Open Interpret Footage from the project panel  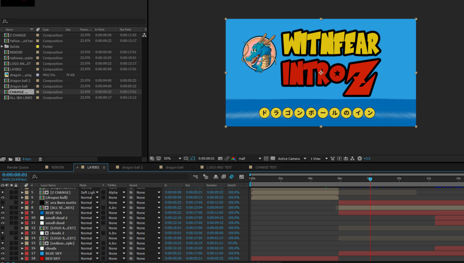click(3, 159)
